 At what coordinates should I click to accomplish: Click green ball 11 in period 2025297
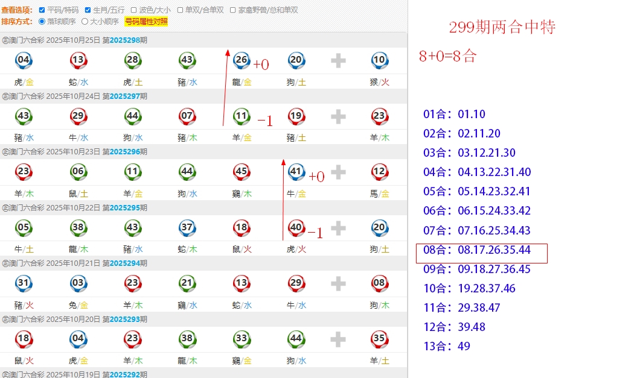point(242,116)
